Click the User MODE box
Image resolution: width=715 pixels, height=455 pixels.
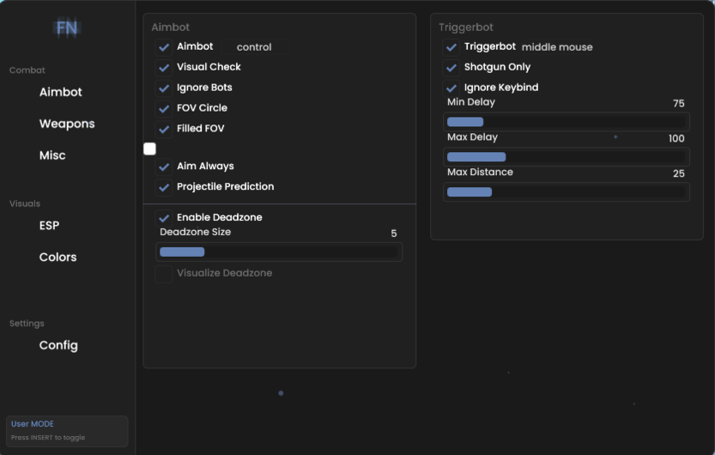pos(67,431)
